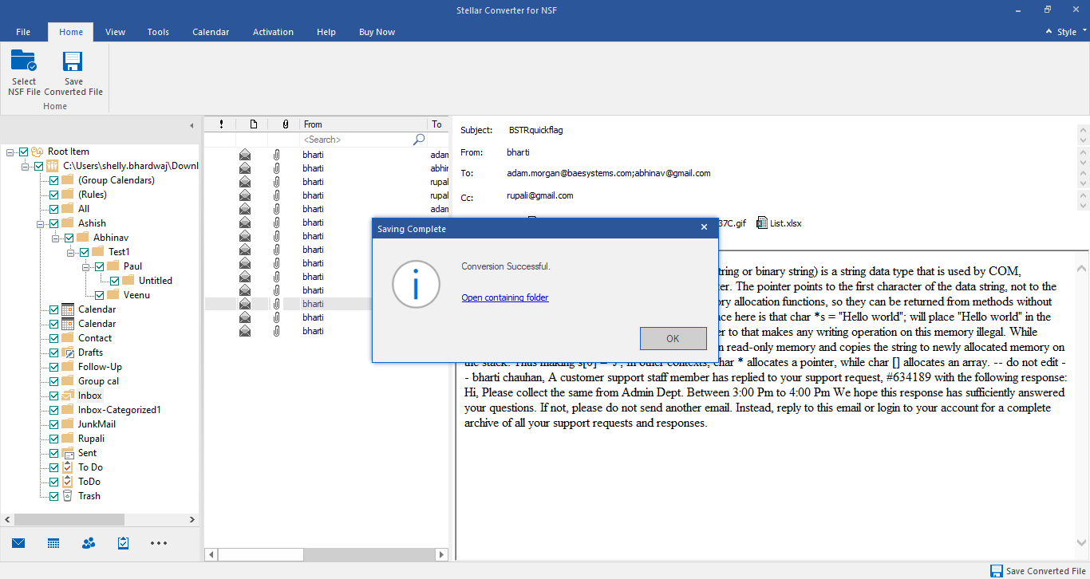This screenshot has width=1090, height=579.
Task: Click the Save Converted File ribbon icon
Action: coord(73,61)
